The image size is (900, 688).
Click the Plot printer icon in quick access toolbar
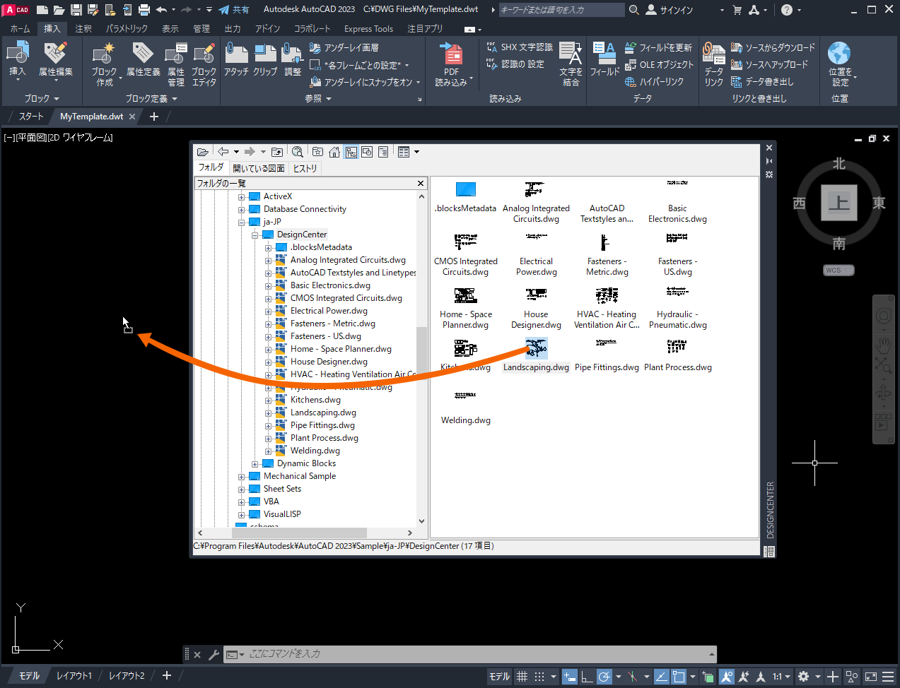(144, 10)
